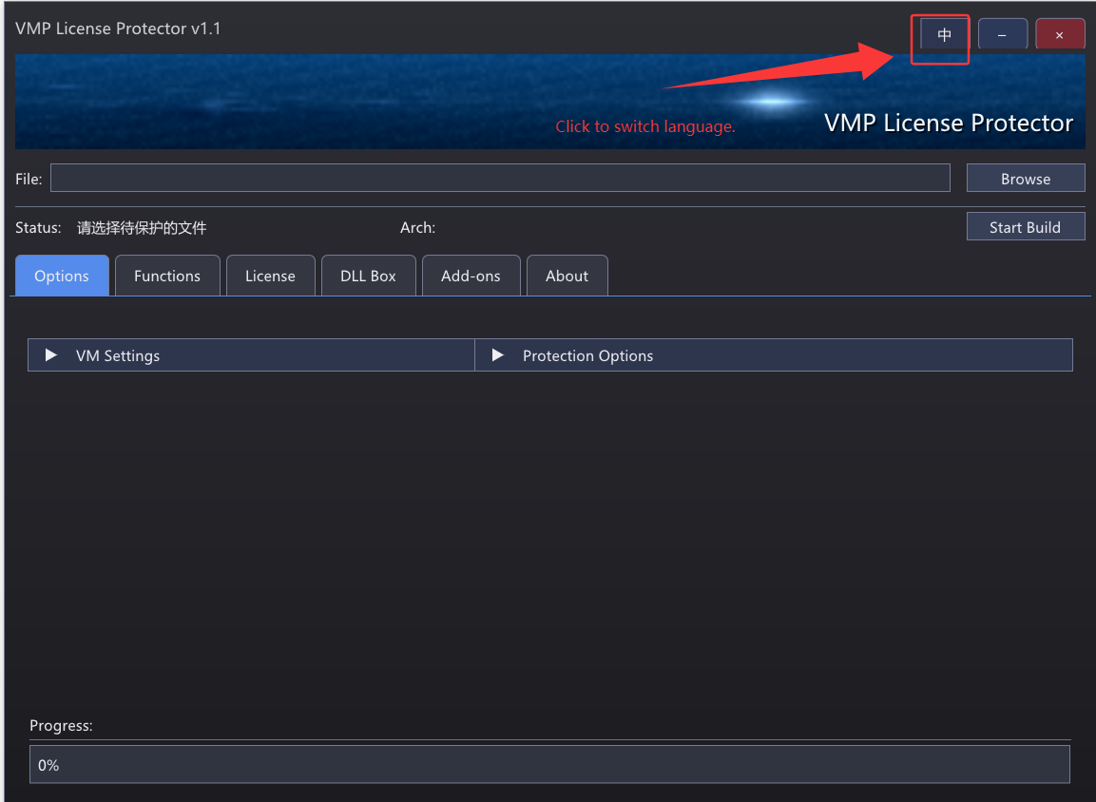Viewport: 1096px width, 802px height.
Task: Click the 0% progress bar
Action: pyautogui.click(x=549, y=764)
